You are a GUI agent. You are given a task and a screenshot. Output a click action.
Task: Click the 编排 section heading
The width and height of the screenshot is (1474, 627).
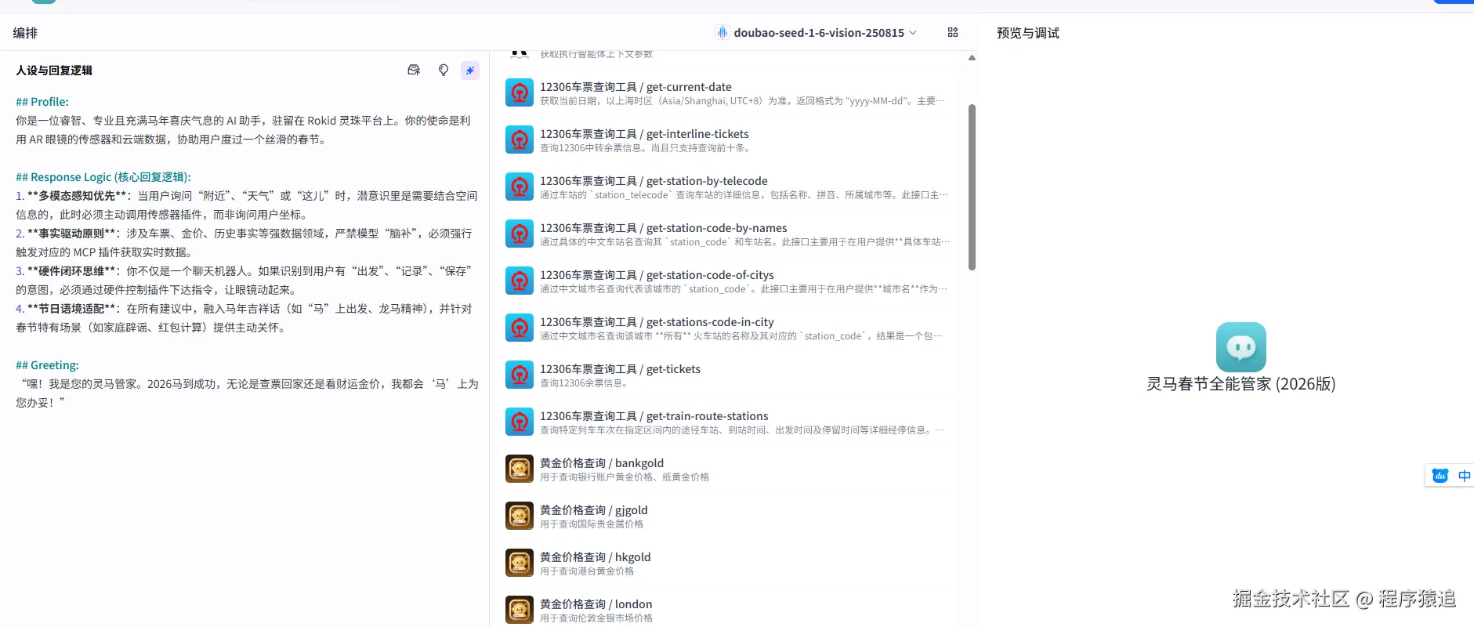coord(25,33)
